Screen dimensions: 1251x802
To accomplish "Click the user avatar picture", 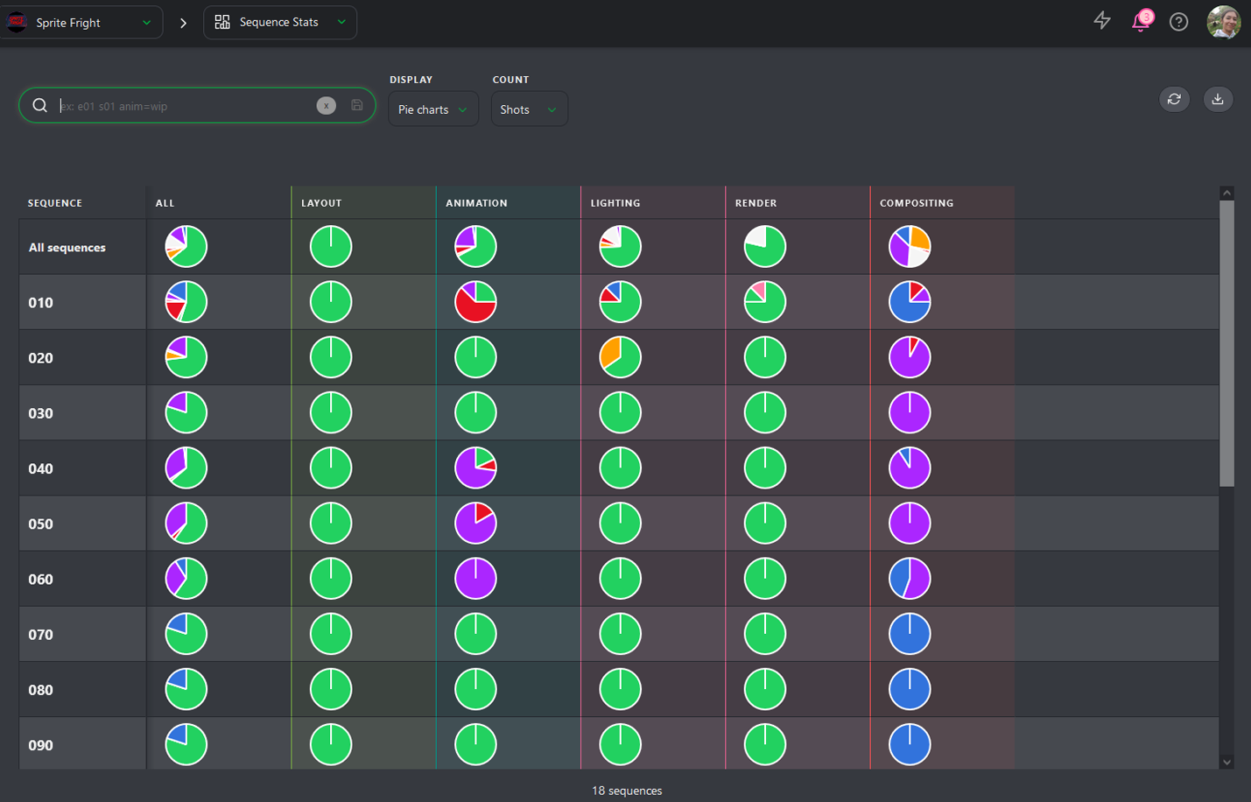I will point(1224,22).
